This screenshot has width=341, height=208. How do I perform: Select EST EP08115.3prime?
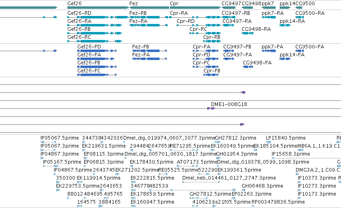point(86,158)
